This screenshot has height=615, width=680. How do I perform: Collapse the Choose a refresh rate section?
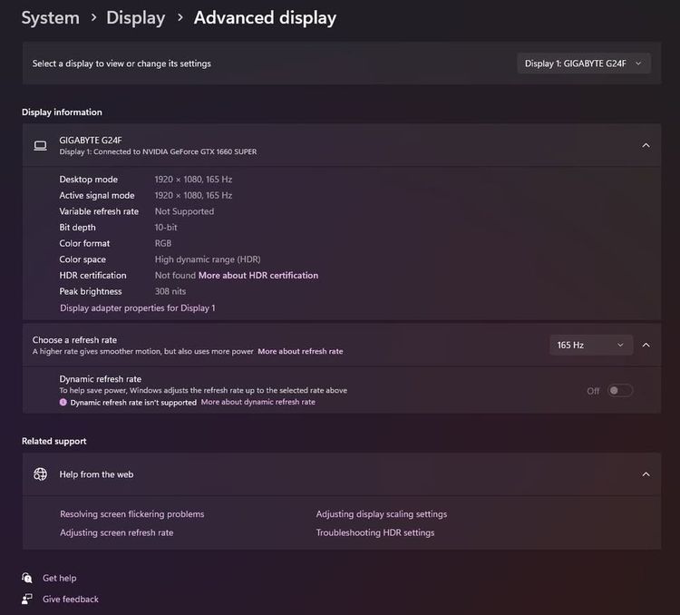click(x=646, y=345)
